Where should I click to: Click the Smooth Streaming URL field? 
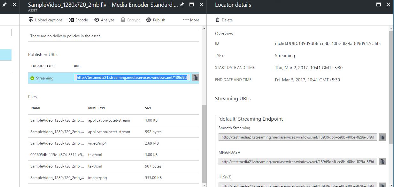pos(297,137)
